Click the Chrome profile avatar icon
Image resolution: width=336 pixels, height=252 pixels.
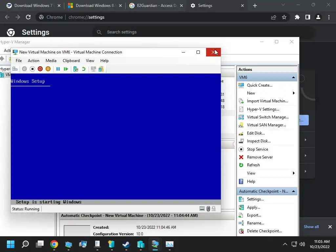[318, 17]
